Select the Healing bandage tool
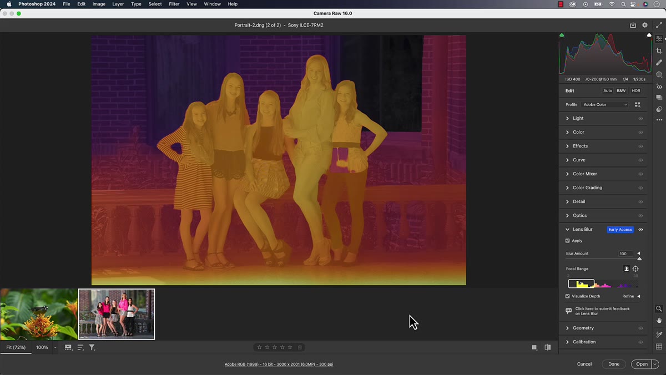Viewport: 666px width, 375px height. pos(659,63)
